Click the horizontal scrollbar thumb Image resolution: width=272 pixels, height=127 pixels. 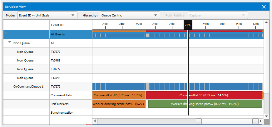click(x=199, y=121)
